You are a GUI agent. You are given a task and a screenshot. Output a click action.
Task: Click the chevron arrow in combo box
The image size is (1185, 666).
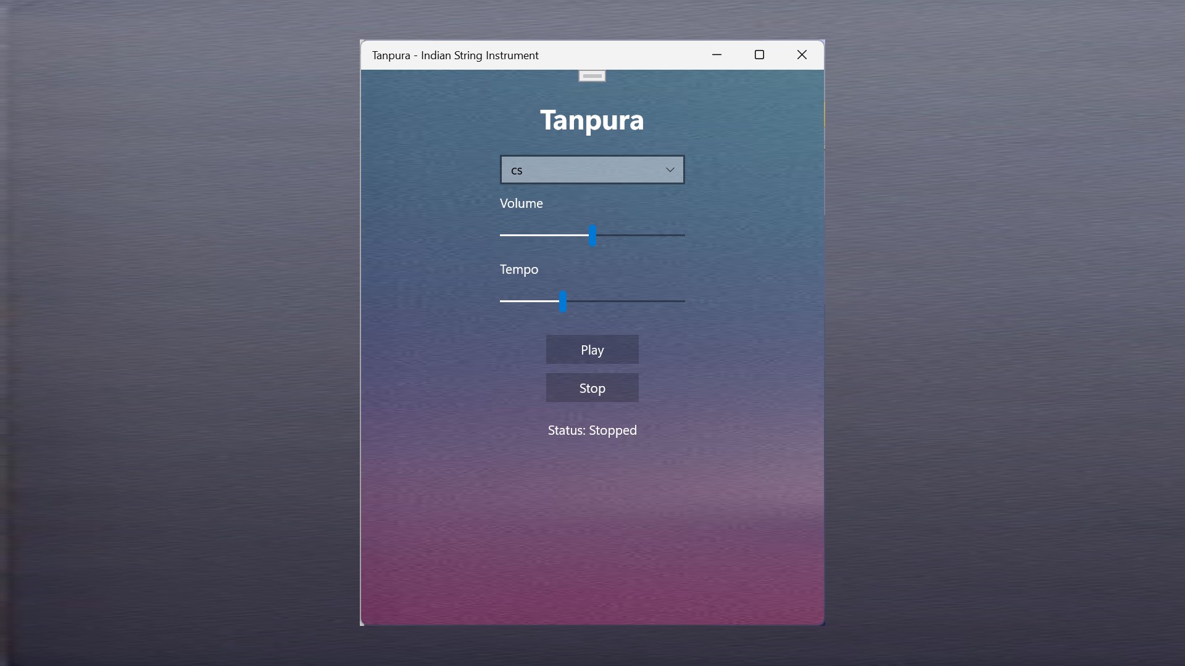[670, 170]
